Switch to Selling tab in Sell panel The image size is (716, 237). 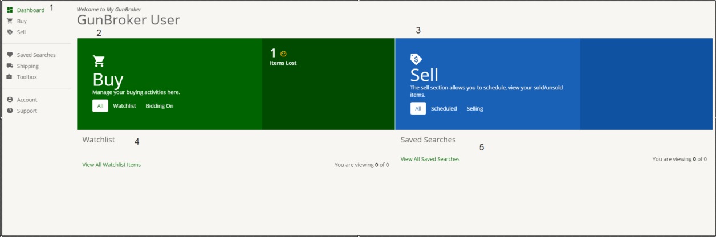tap(475, 108)
